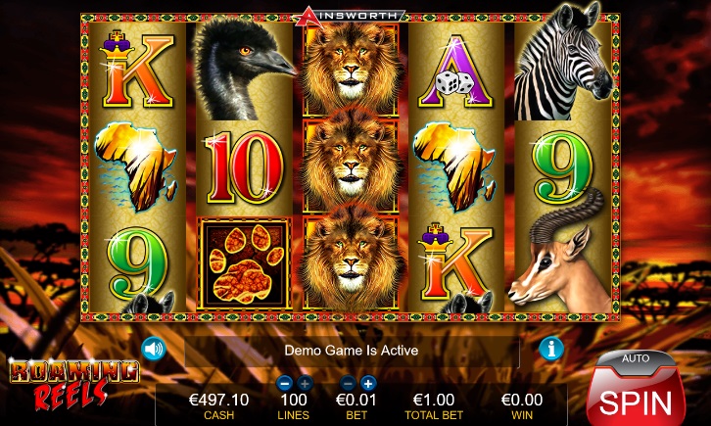Click the paw print scatter symbol
Screen dimensions: 711x426
click(245, 263)
